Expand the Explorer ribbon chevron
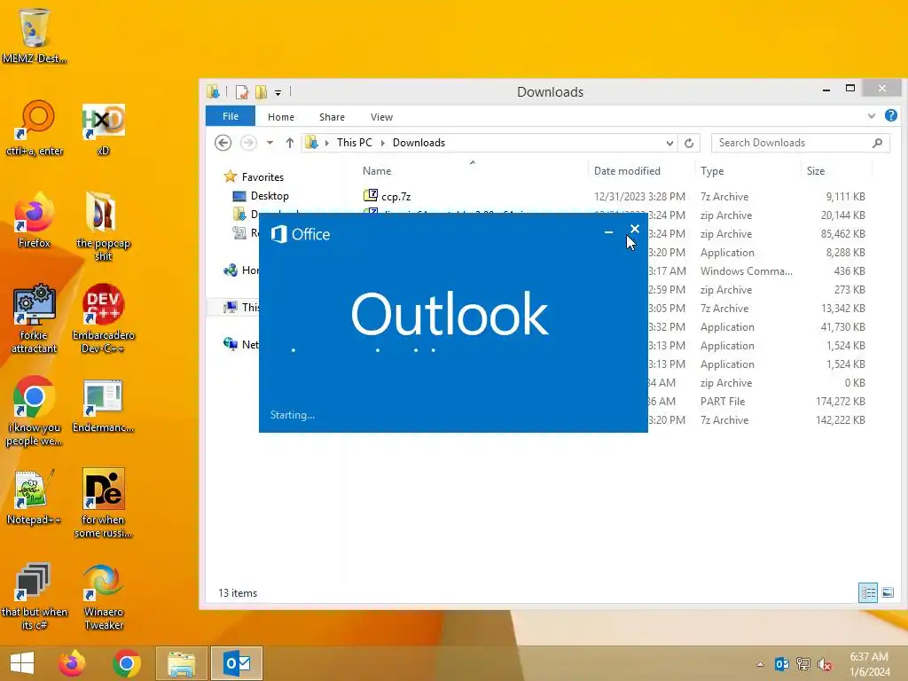Viewport: 908px width, 681px height. (872, 116)
